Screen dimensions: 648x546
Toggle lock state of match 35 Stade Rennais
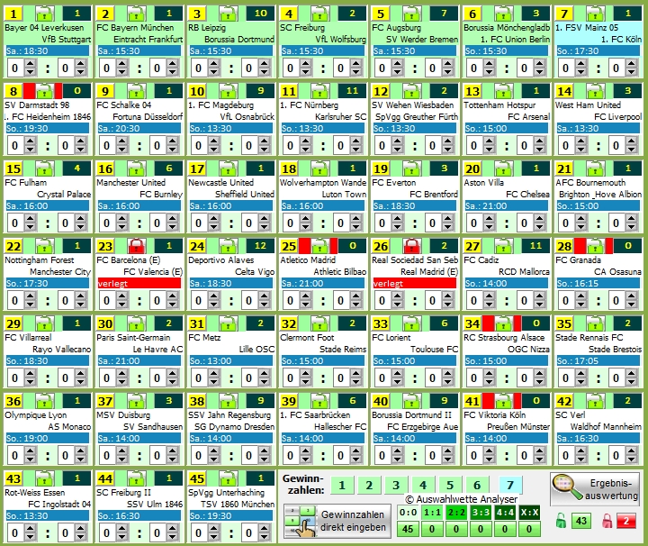596,323
